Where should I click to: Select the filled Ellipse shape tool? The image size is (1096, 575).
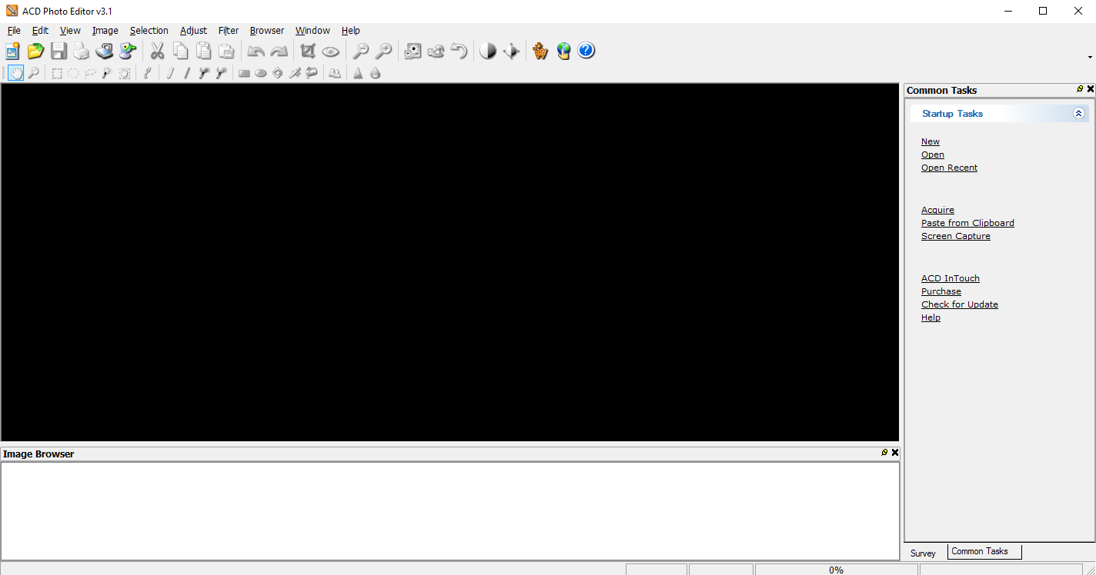click(261, 73)
